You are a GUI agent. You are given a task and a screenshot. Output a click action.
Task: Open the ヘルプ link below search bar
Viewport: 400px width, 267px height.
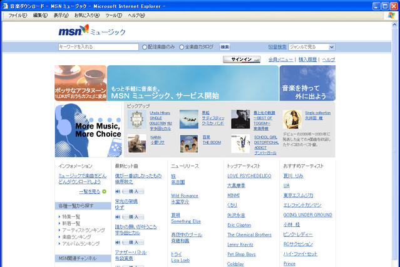tap(328, 60)
